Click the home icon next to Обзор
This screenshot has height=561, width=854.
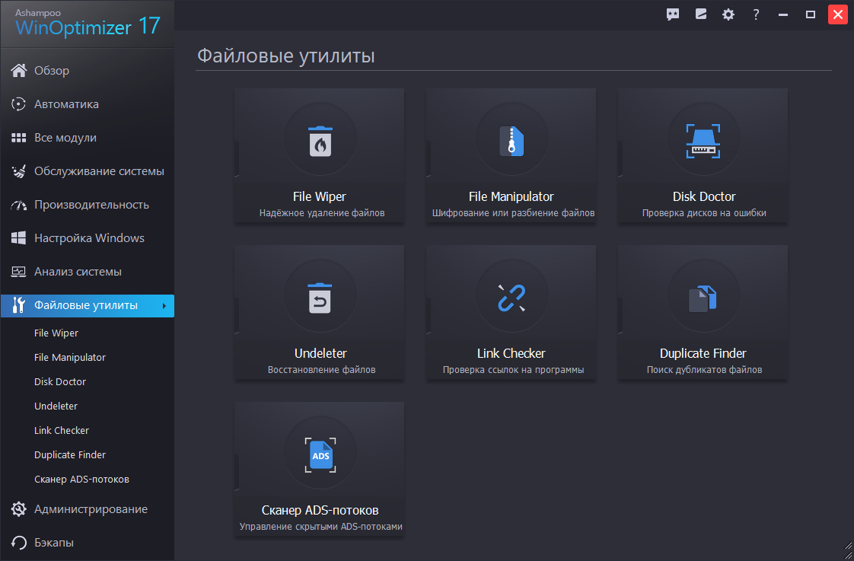click(19, 70)
